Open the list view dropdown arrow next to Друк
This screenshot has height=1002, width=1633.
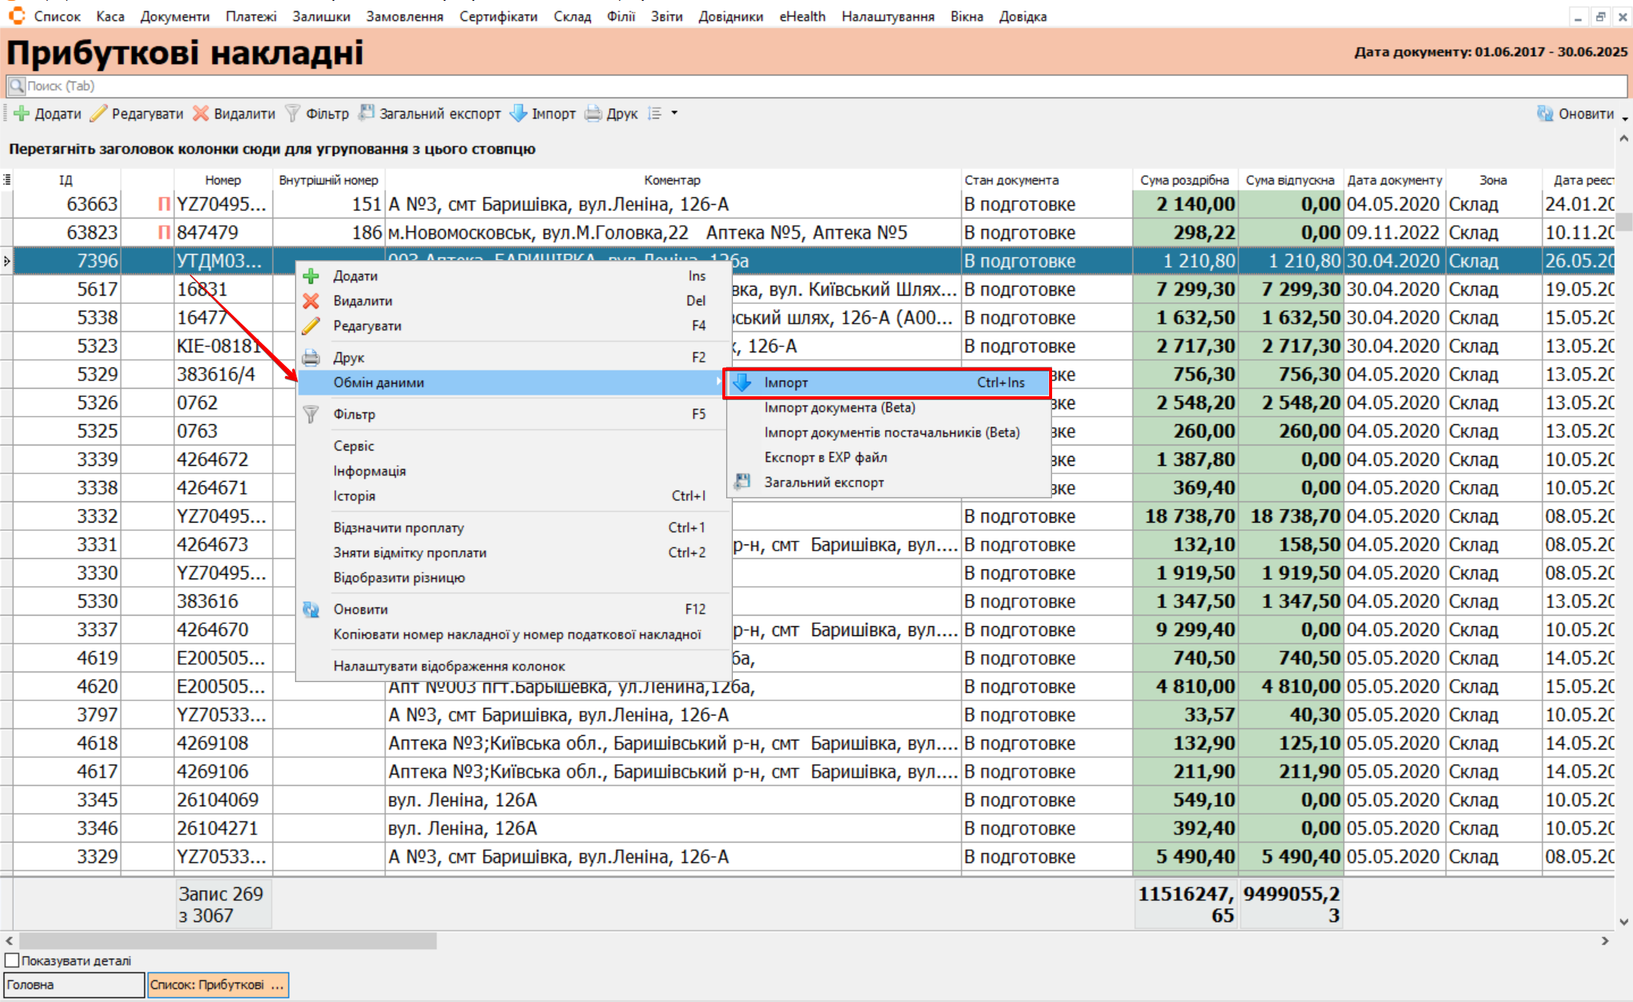pyautogui.click(x=675, y=113)
